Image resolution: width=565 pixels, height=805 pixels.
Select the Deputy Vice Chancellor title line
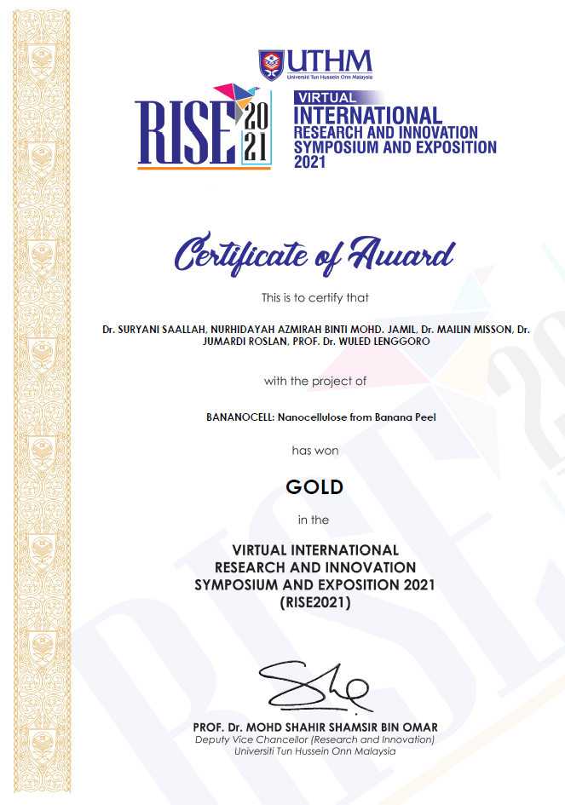(315, 739)
